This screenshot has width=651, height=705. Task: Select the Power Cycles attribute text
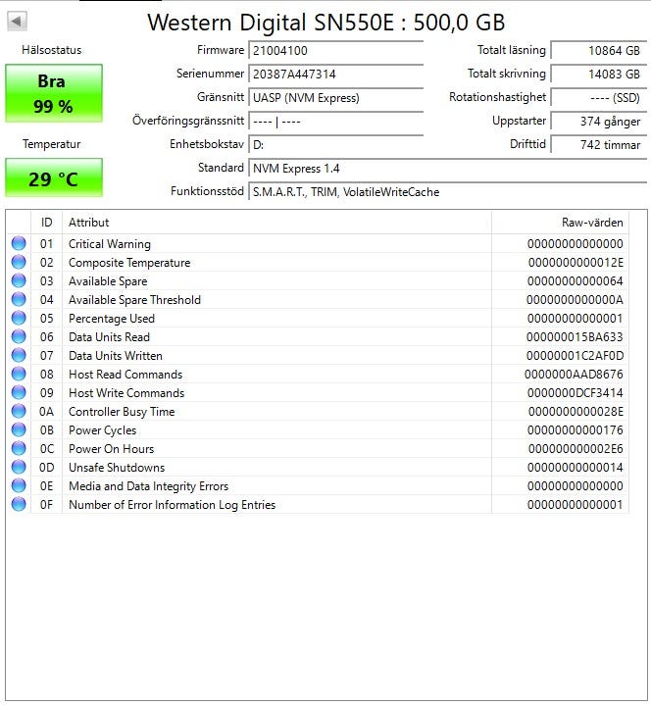point(103,430)
